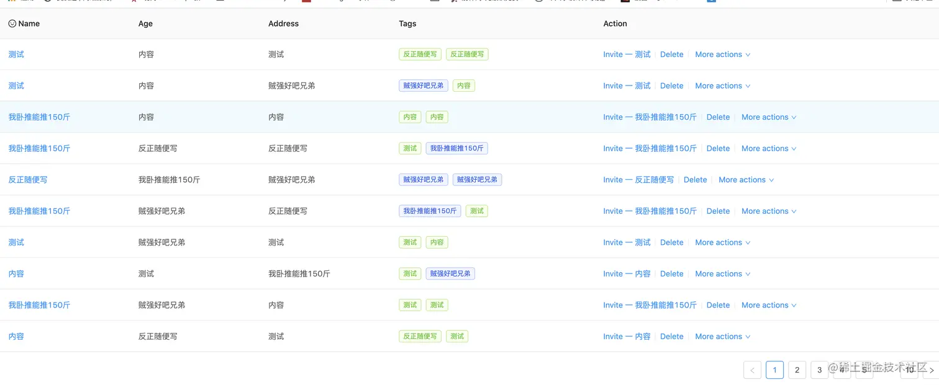Screen dimensions: 939x385
Task: Click second 反正随便写 tag in the first row
Action: 467,55
